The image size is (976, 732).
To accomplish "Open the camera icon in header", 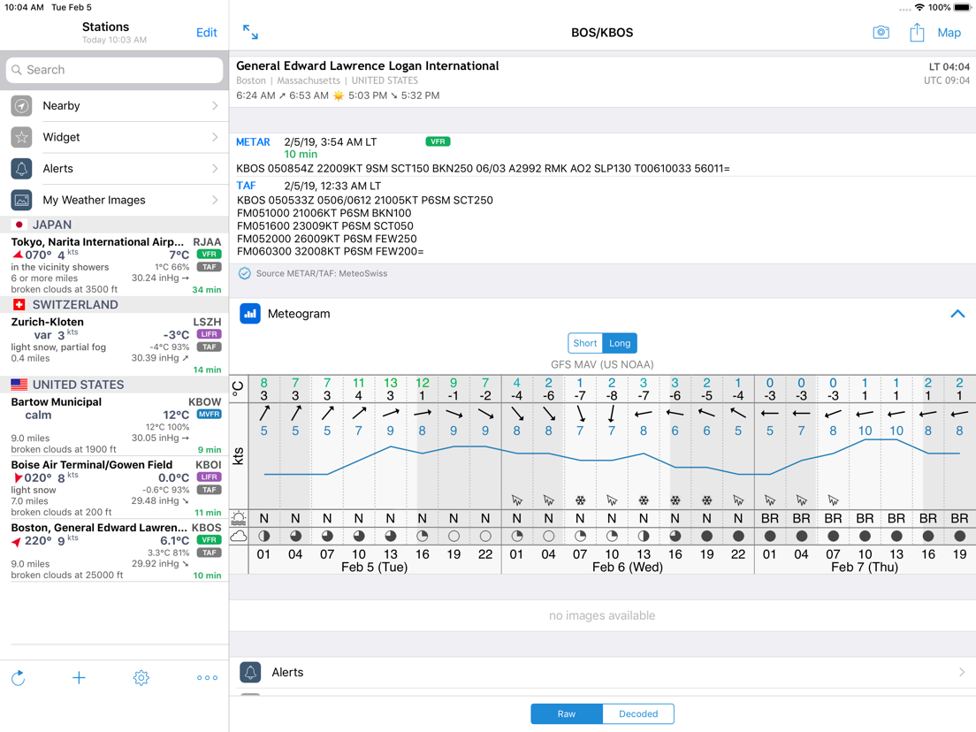I will coord(881,33).
